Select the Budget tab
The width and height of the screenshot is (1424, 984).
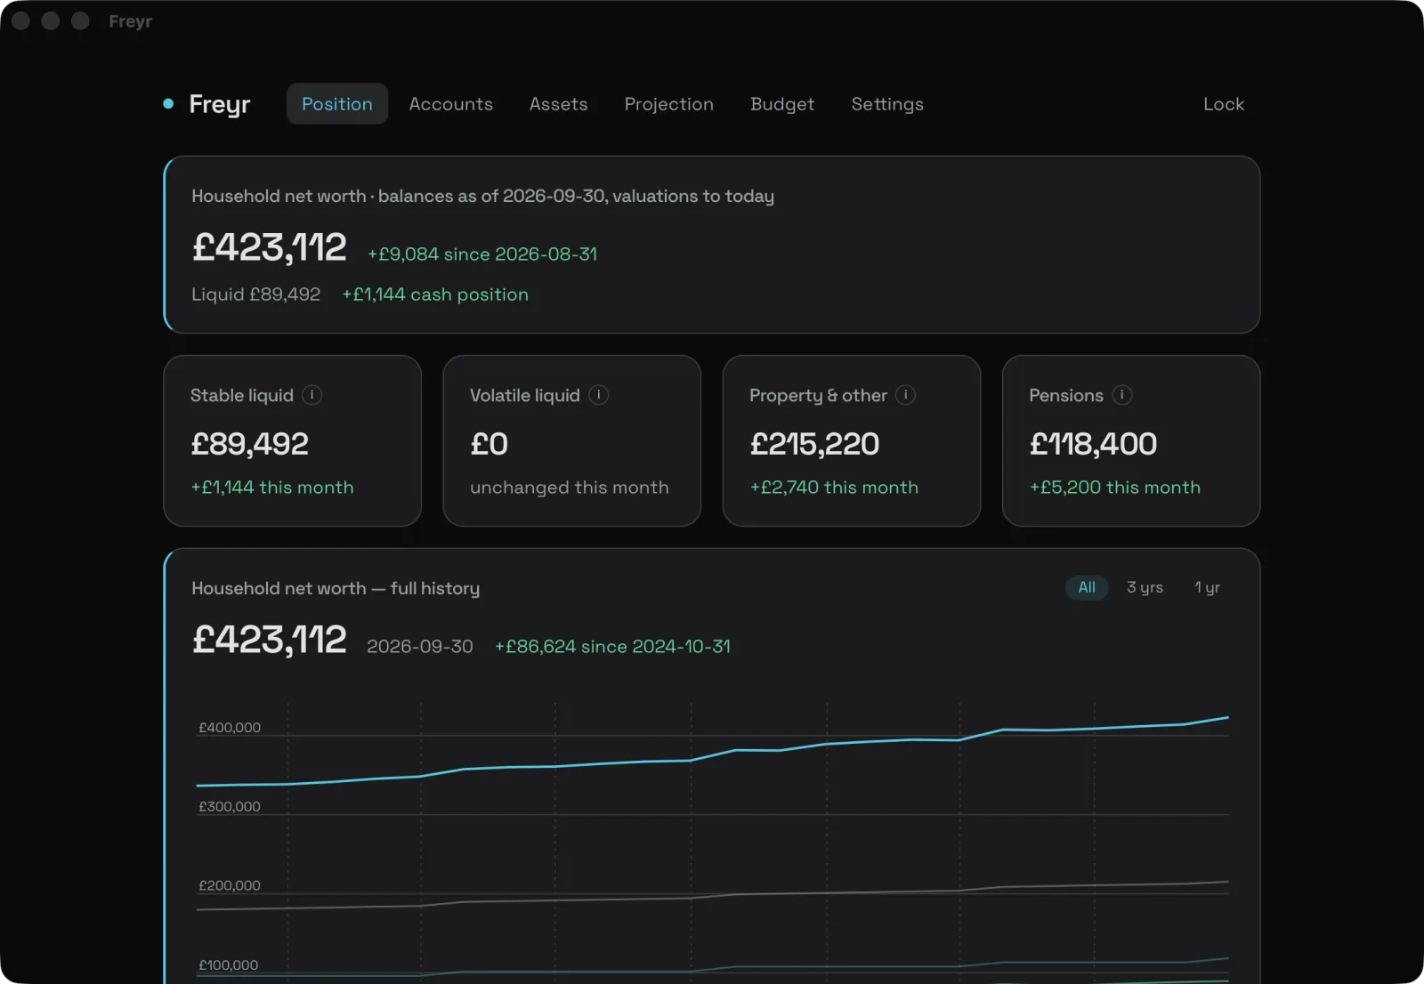click(x=782, y=104)
